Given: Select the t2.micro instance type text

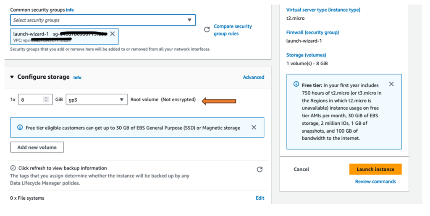Looking at the screenshot, I should pyautogui.click(x=295, y=18).
